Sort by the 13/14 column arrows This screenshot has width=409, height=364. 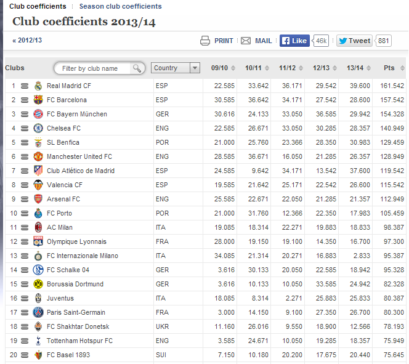(368, 68)
